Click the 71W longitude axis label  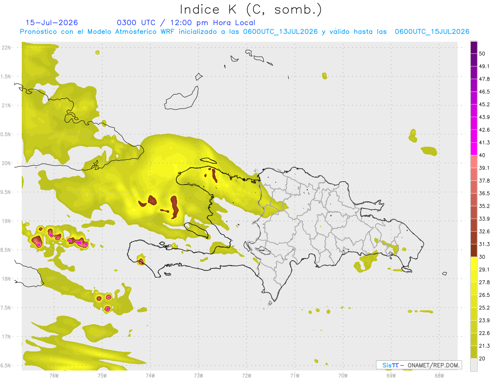pos(295,375)
